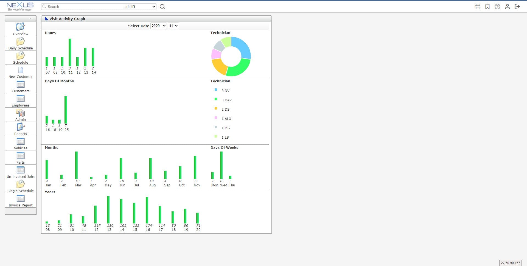Click the New Customer option
The height and width of the screenshot is (266, 527).
click(20, 72)
